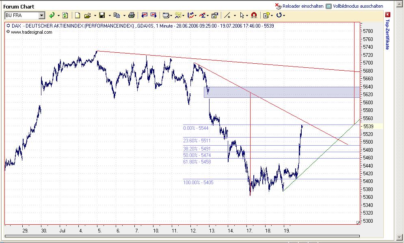Click the green refresh document icon

pos(65,15)
